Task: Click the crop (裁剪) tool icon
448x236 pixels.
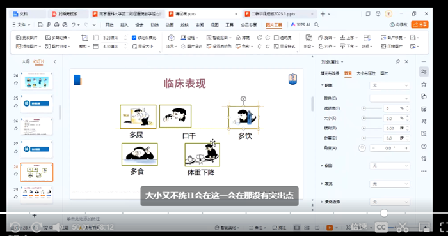Action: click(x=84, y=38)
